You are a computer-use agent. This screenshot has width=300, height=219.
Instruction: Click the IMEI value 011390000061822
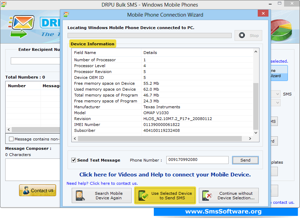(161, 125)
